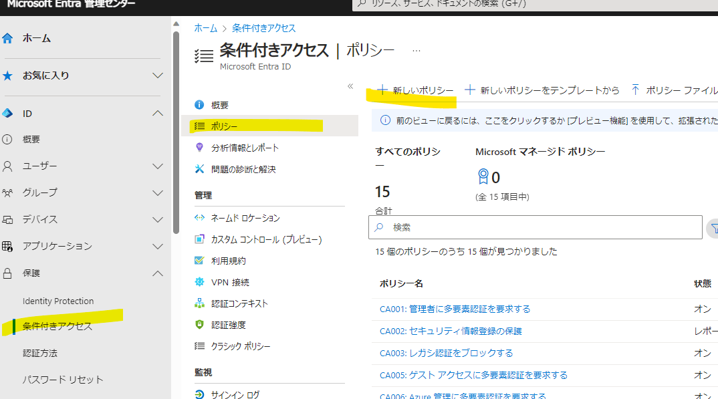Expand the グループ section chevron
Viewport: 718px width, 399px height.
coord(158,192)
